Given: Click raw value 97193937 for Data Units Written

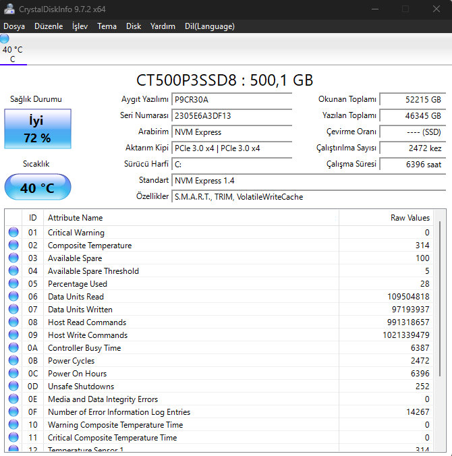Looking at the screenshot, I should point(410,309).
